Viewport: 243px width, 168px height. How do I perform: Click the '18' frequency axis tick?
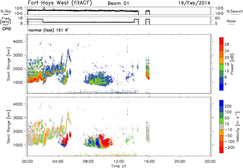point(20,18)
